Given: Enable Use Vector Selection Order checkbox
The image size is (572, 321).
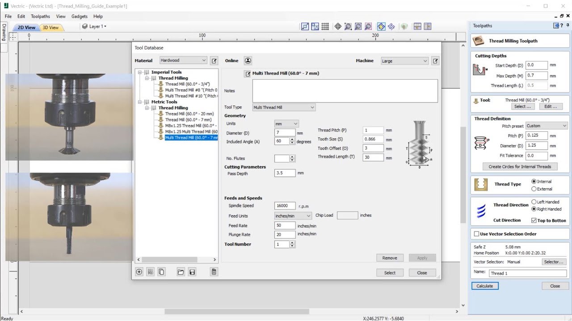Looking at the screenshot, I should (476, 234).
